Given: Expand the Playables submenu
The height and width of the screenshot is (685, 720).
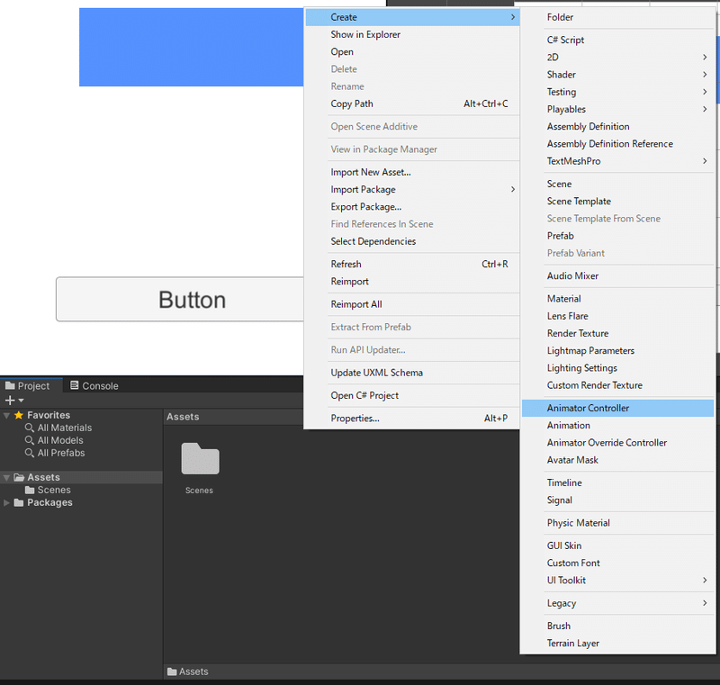Looking at the screenshot, I should click(617, 109).
